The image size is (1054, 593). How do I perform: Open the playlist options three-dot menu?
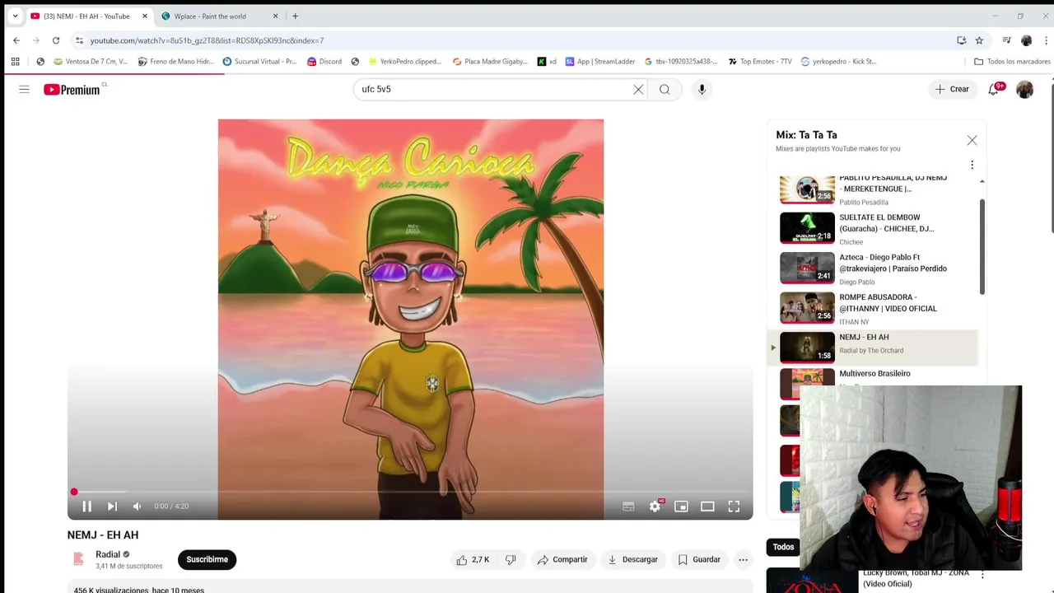[972, 165]
